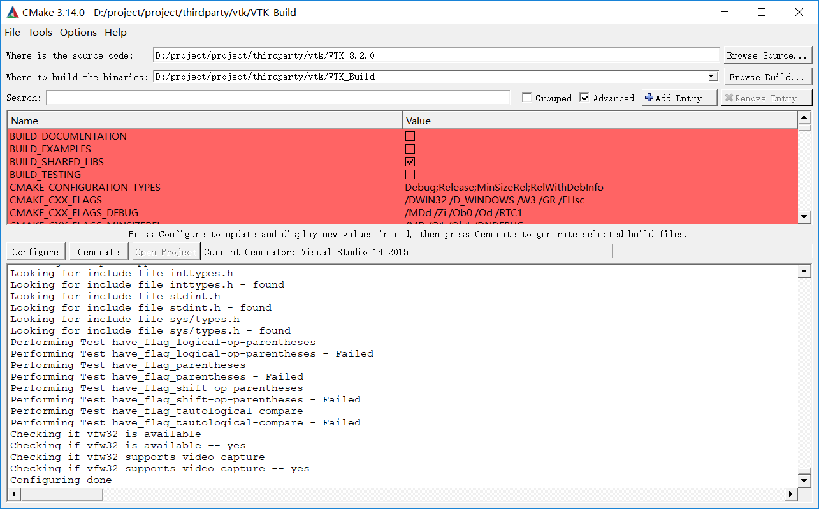The height and width of the screenshot is (509, 819).
Task: Open the File menu
Action: [12, 32]
